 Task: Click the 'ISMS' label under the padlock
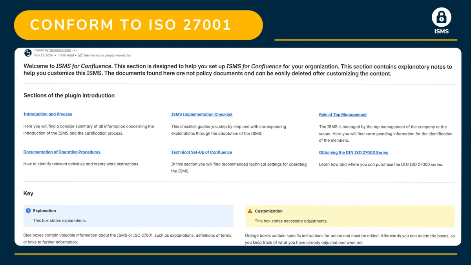point(441,31)
